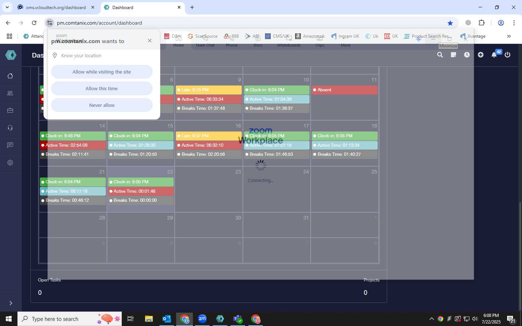Click the plus add icon in header

tap(481, 55)
